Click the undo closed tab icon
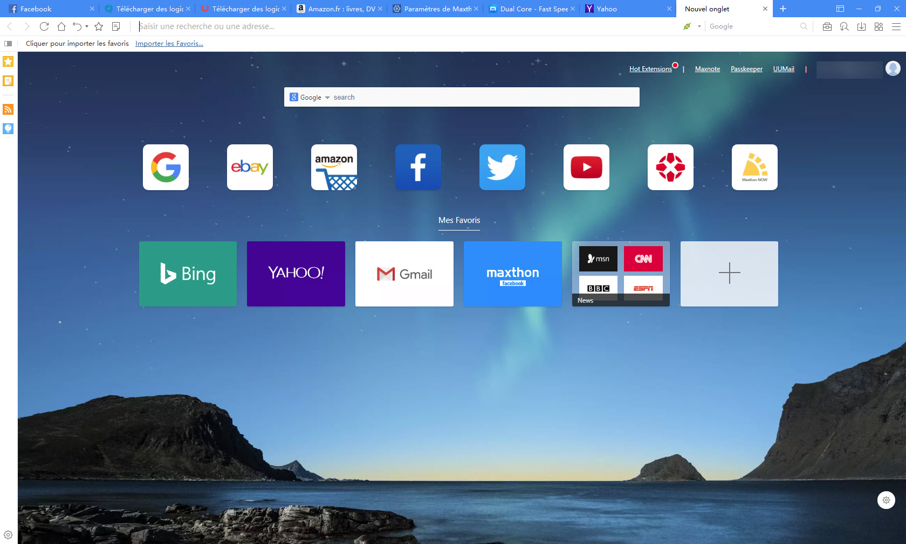The image size is (906, 544). coord(78,26)
